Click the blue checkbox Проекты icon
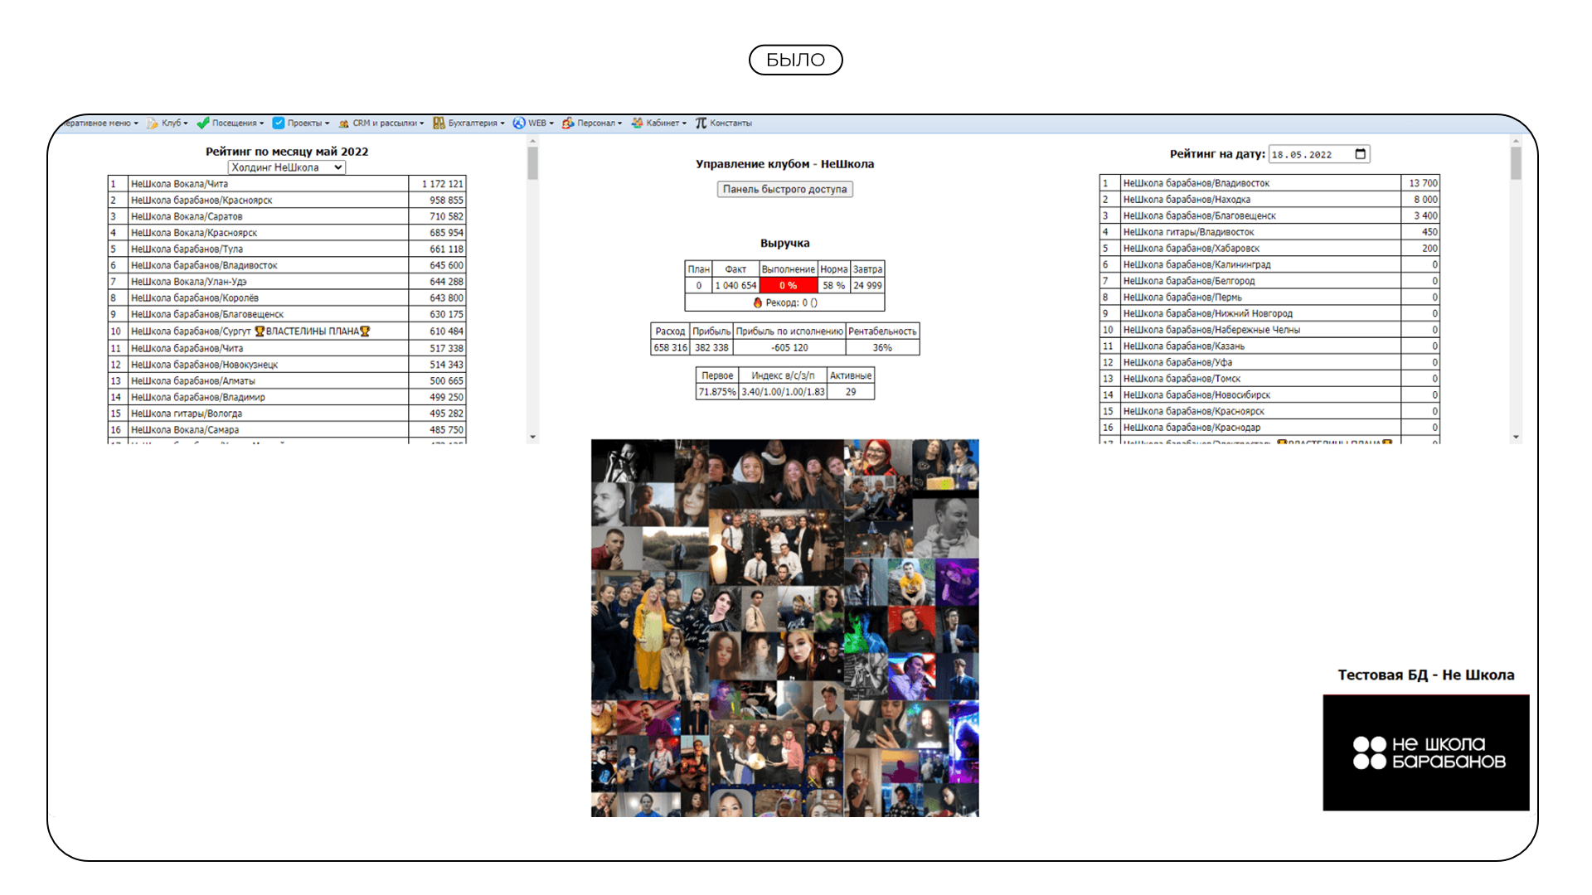Image resolution: width=1592 pixels, height=895 pixels. pyautogui.click(x=279, y=123)
